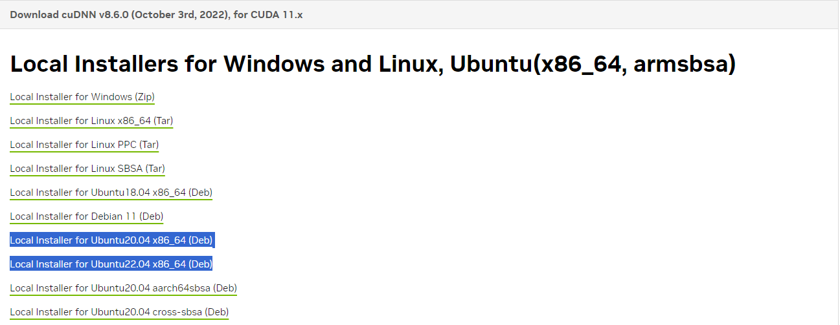This screenshot has height=325, width=840.
Task: Click the Ubuntu20.04 aarch64sbsa (Deb) link
Action: (x=123, y=288)
